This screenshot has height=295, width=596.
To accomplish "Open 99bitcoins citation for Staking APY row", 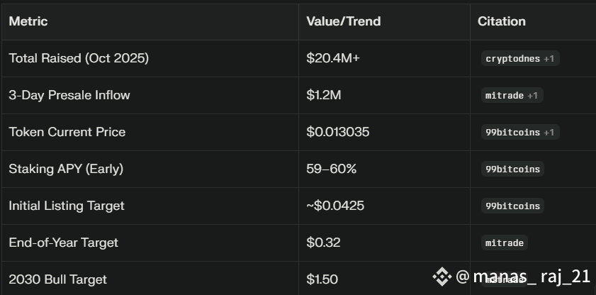I will [x=512, y=169].
